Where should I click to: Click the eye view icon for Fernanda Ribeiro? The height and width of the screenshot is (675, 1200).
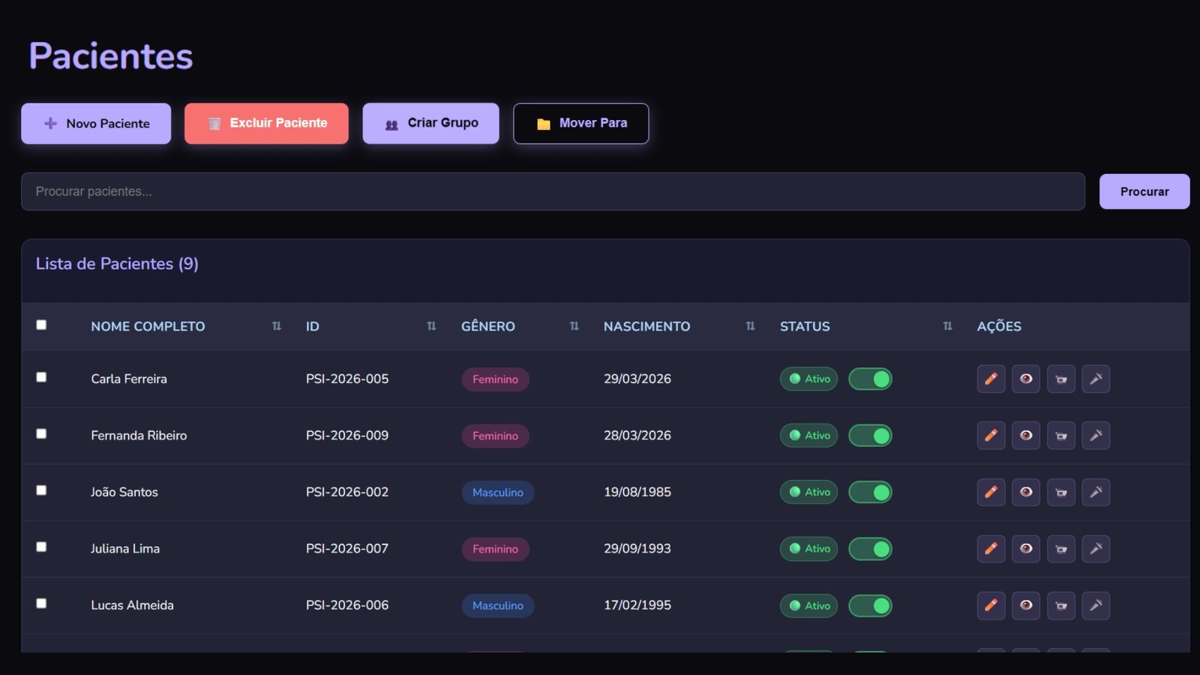(x=1025, y=436)
